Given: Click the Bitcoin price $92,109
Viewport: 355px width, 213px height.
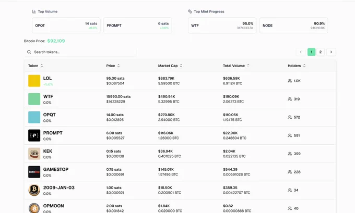Looking at the screenshot, I should coord(56,41).
